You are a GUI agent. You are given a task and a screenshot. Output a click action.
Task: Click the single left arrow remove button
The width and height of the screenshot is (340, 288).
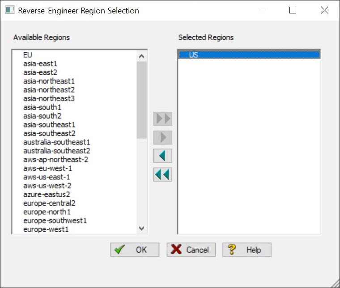coord(163,156)
